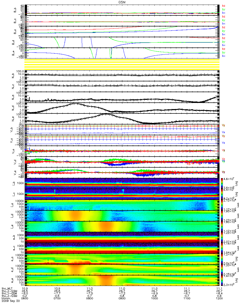
Task: Click the N_d density curve panel
Action: tap(122, 108)
